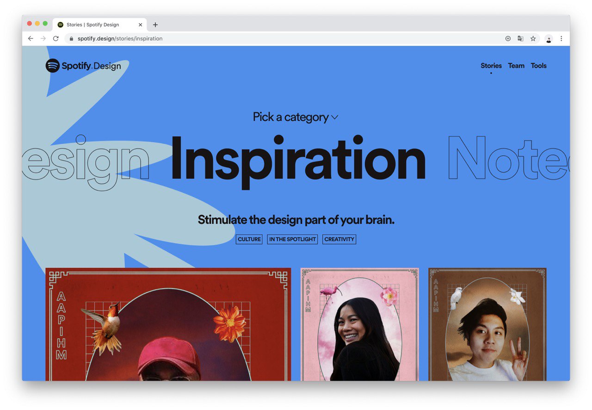This screenshot has height=410, width=592.
Task: Click the Spotify Design wordmark
Action: [91, 66]
